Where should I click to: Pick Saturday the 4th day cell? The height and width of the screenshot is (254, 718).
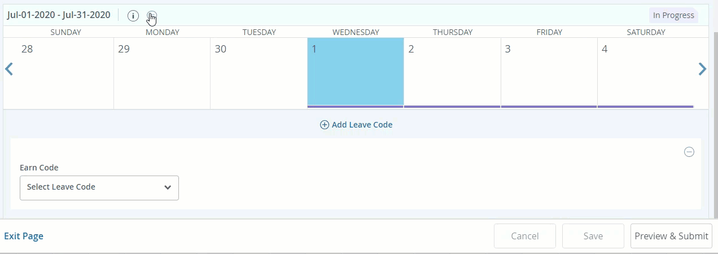pos(645,72)
